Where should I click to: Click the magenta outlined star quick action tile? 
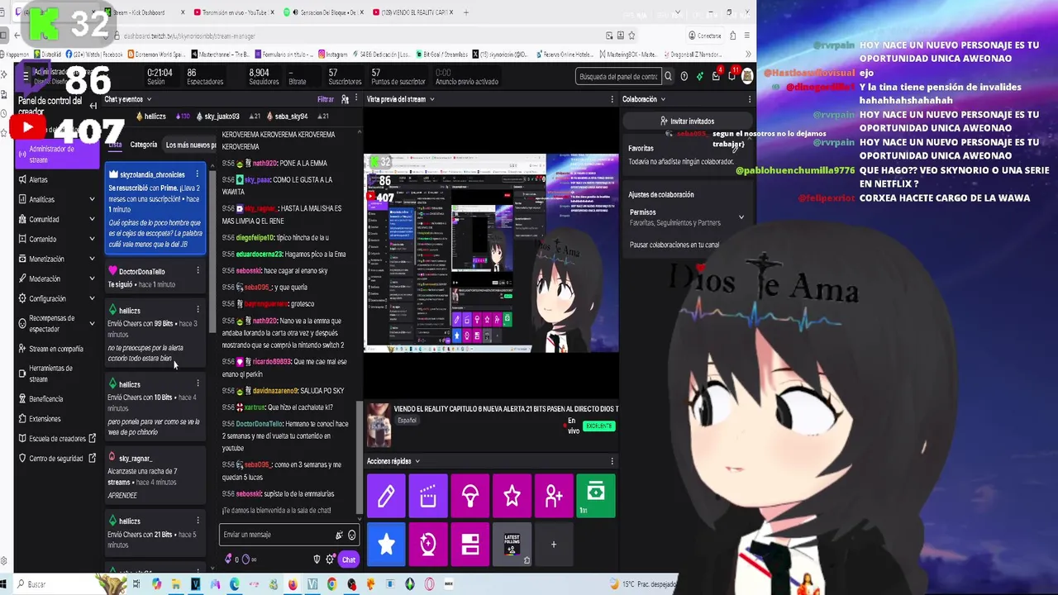[512, 496]
